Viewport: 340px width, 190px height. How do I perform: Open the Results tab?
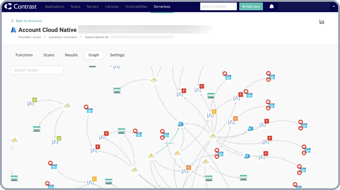tap(71, 55)
